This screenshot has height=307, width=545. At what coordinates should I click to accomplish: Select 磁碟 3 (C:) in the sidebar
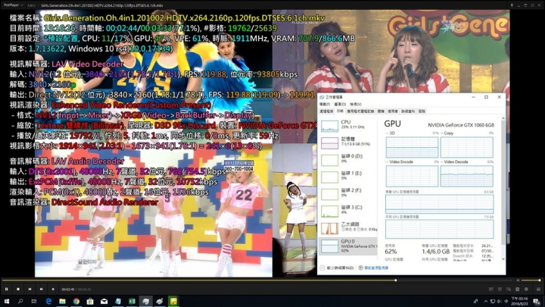click(x=347, y=210)
